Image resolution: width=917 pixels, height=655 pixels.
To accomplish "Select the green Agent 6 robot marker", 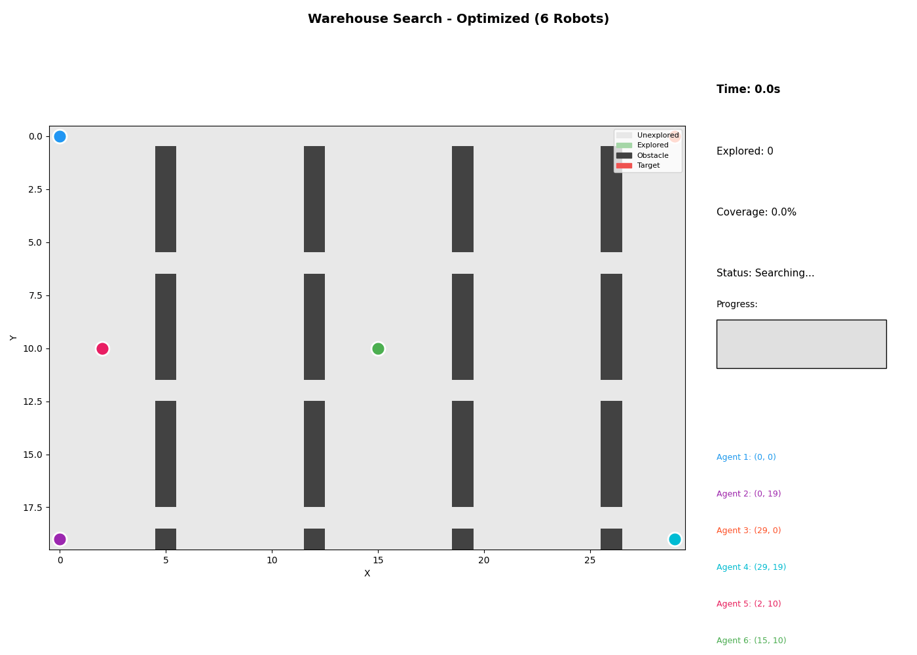I will (378, 348).
